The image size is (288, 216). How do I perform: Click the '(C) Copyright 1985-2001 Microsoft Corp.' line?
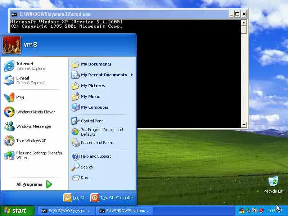point(66,26)
